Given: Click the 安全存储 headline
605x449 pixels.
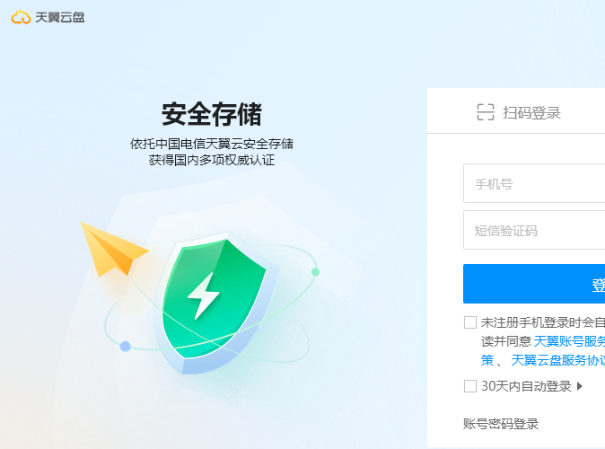Looking at the screenshot, I should (x=212, y=114).
